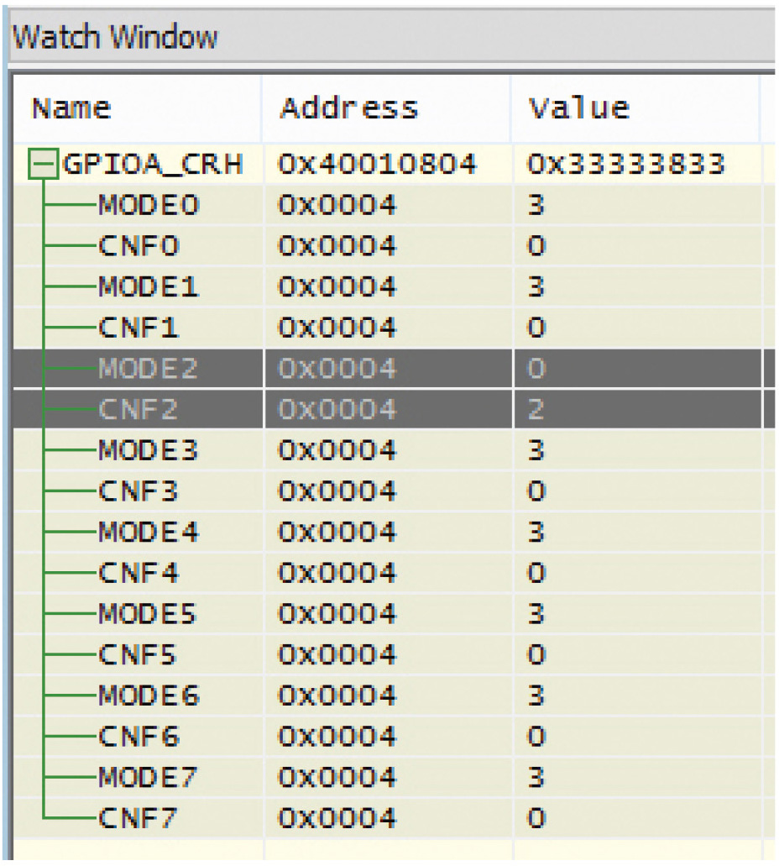This screenshot has height=866, width=779.
Task: Click the value 3 of MODE5
Action: (x=536, y=614)
